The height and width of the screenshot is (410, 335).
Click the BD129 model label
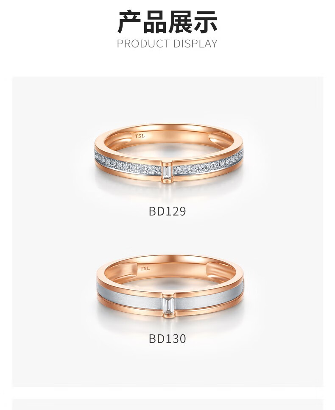click(x=167, y=211)
